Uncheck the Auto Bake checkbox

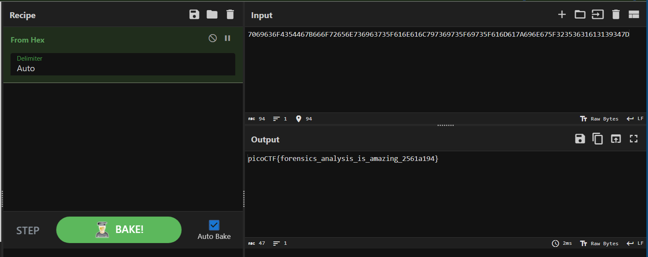point(214,225)
